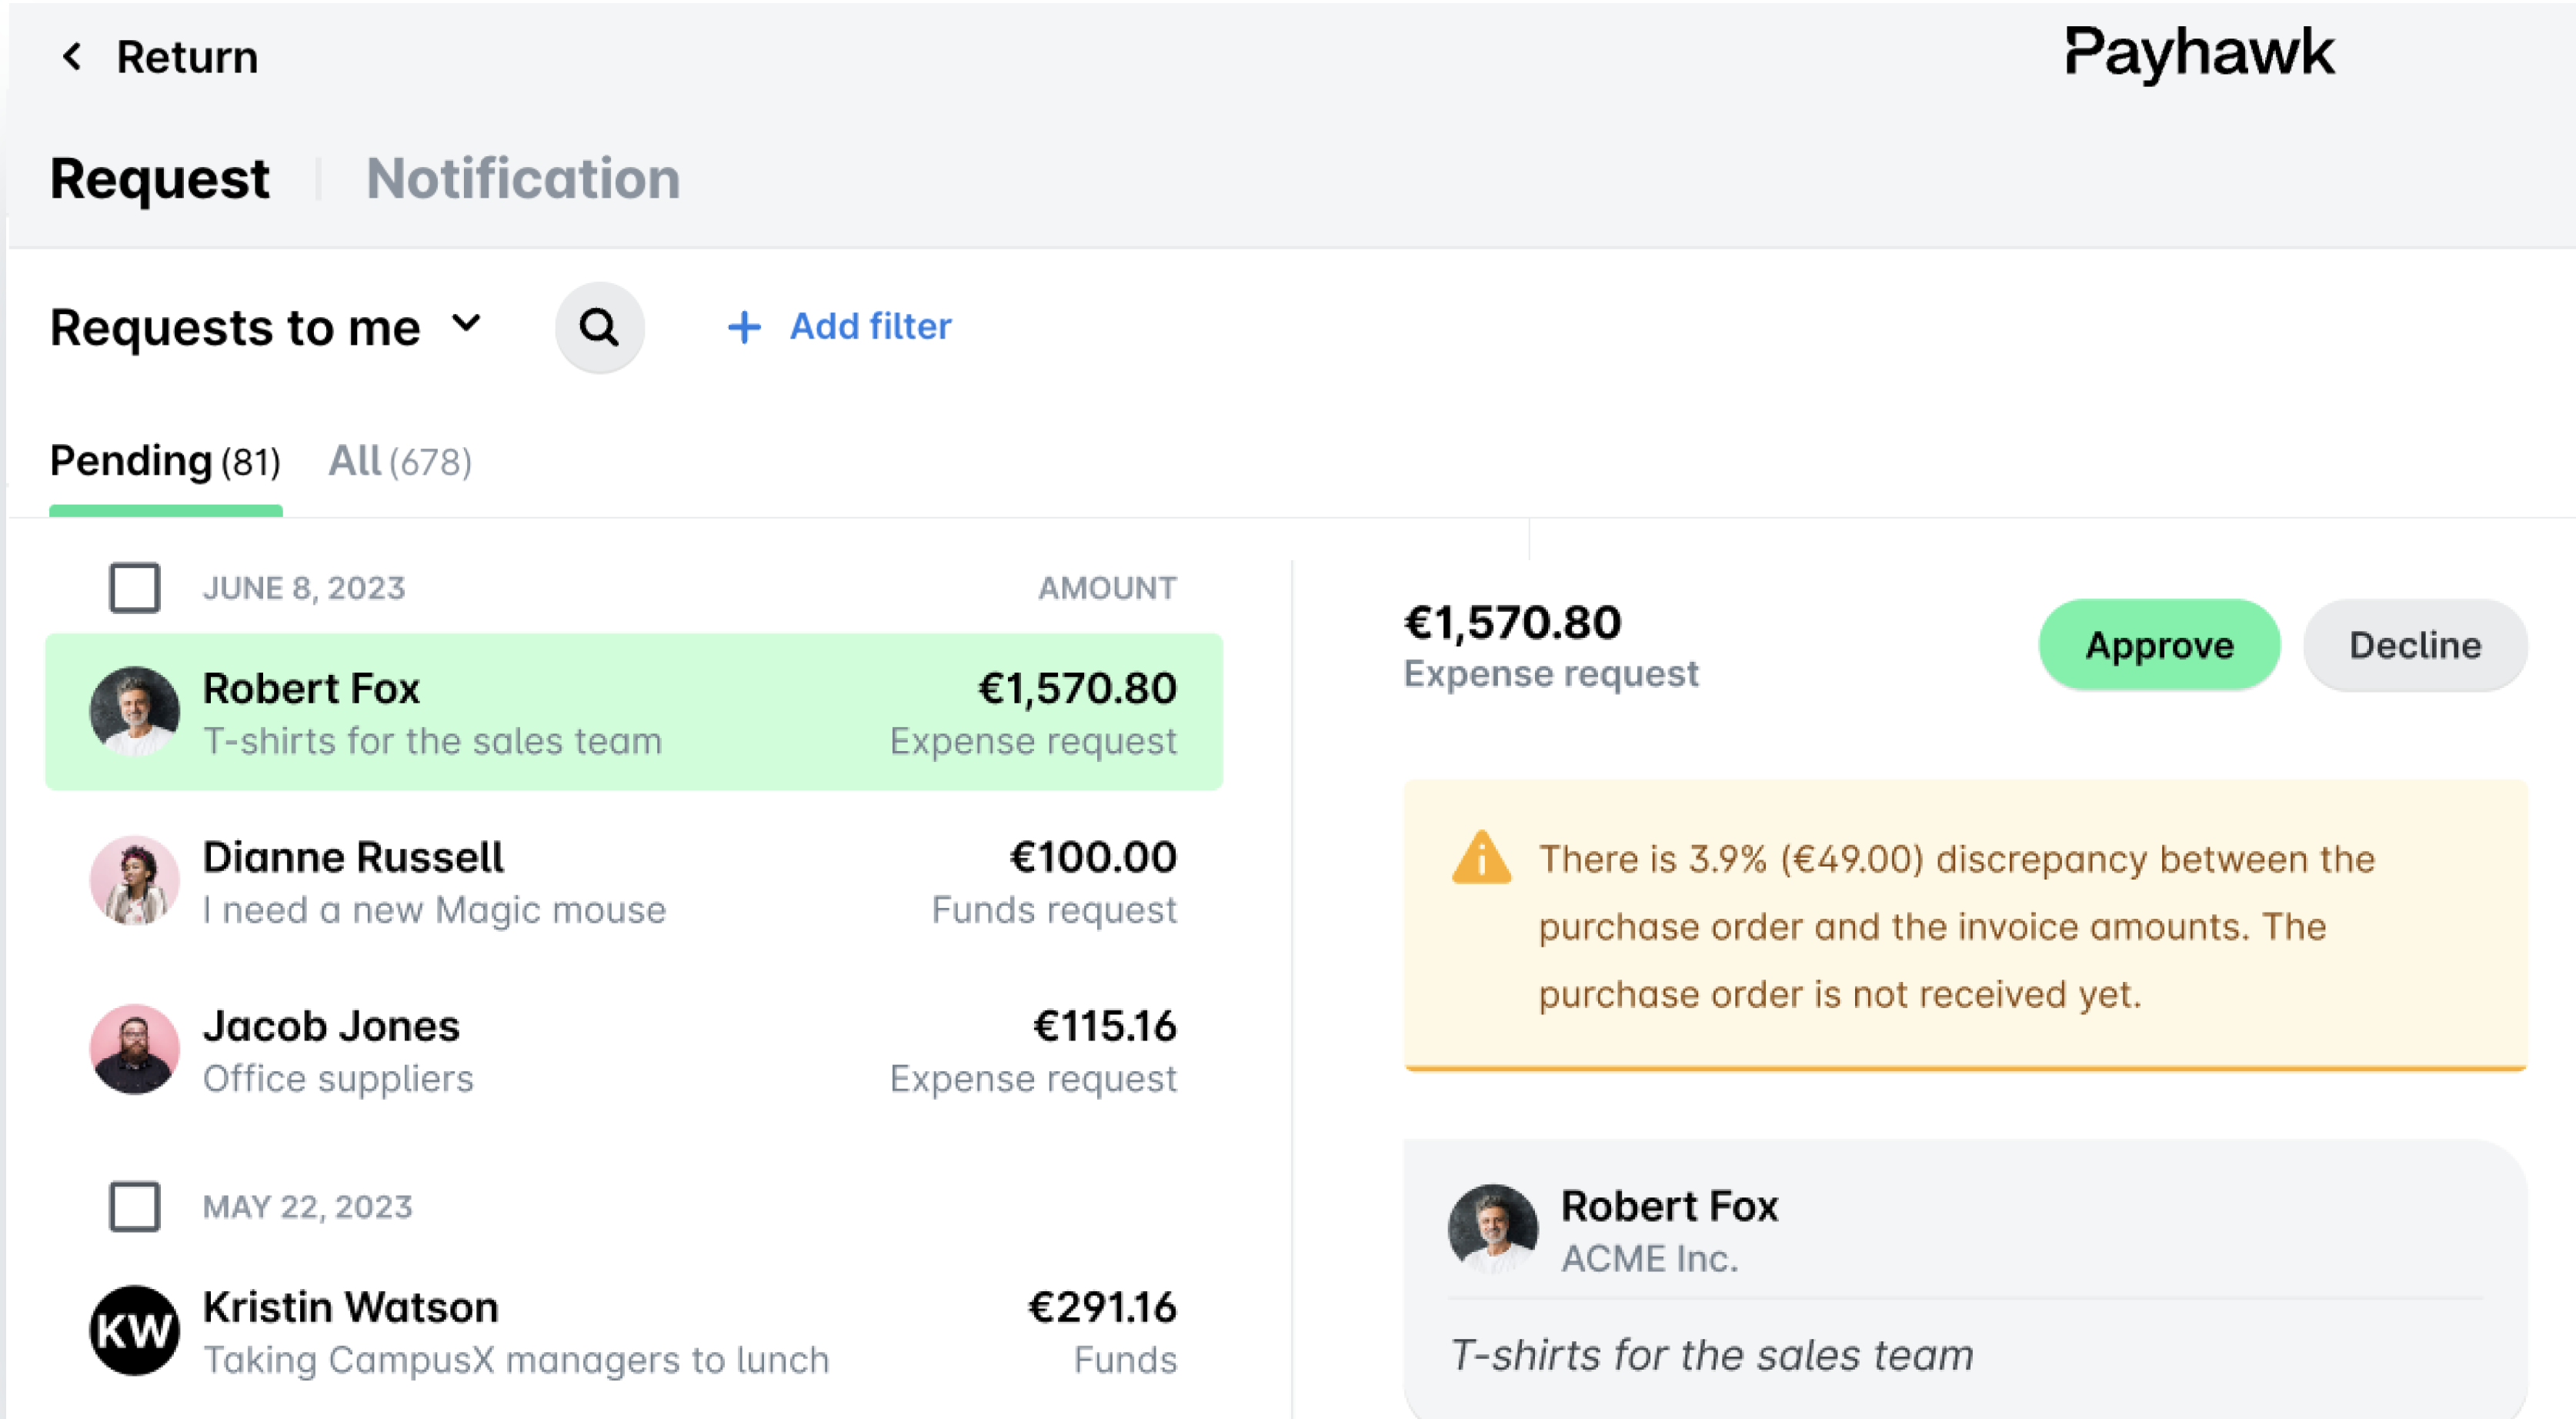
Task: Select the Robert Fox request row
Action: (634, 712)
